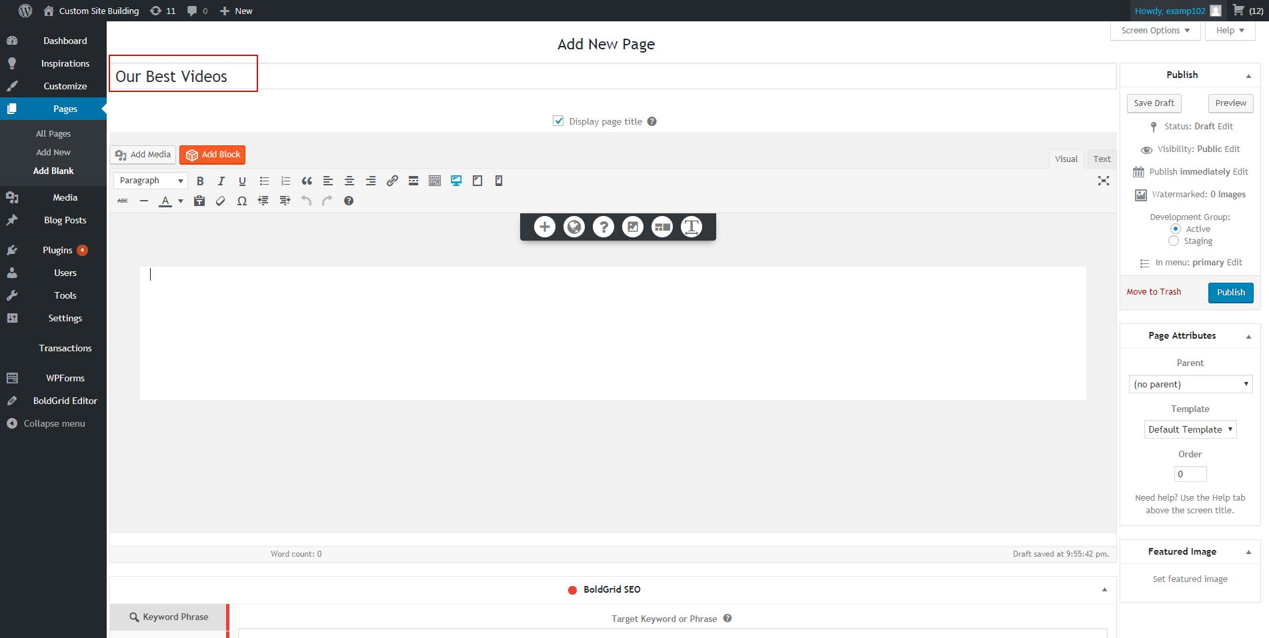Insert a special character (omega)
The height and width of the screenshot is (638, 1269).
tap(242, 201)
